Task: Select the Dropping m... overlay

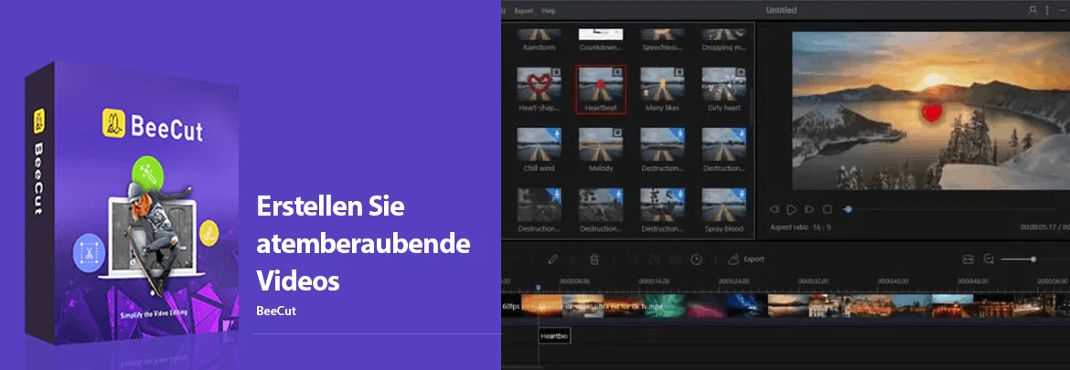Action: (724, 40)
